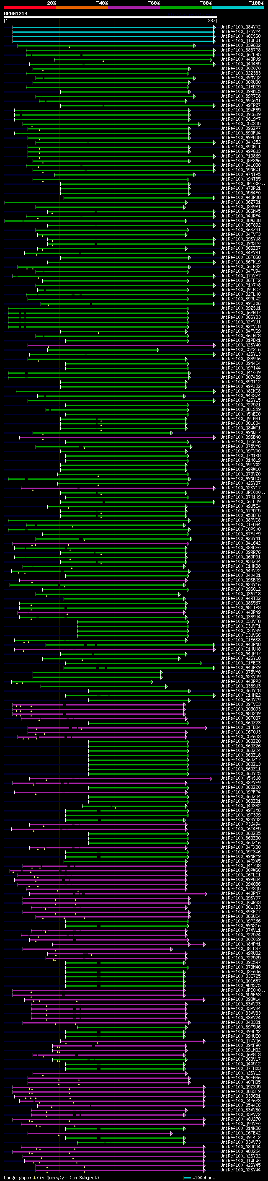Image resolution: width=268 pixels, height=1181 pixels.
Task: Click the cyan alignment bar for UniRef100_Q84Y02
Action: click(x=113, y=27)
